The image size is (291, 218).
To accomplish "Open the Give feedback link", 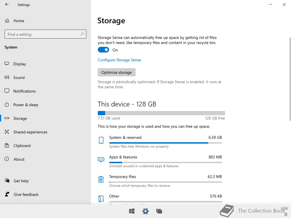I will (26, 194).
